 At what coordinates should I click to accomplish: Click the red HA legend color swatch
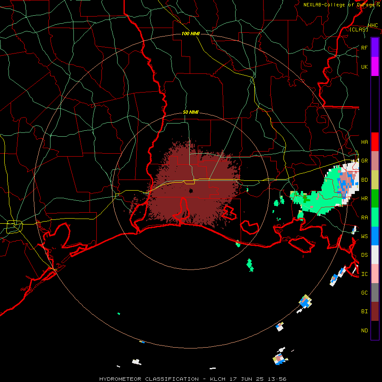375,142
